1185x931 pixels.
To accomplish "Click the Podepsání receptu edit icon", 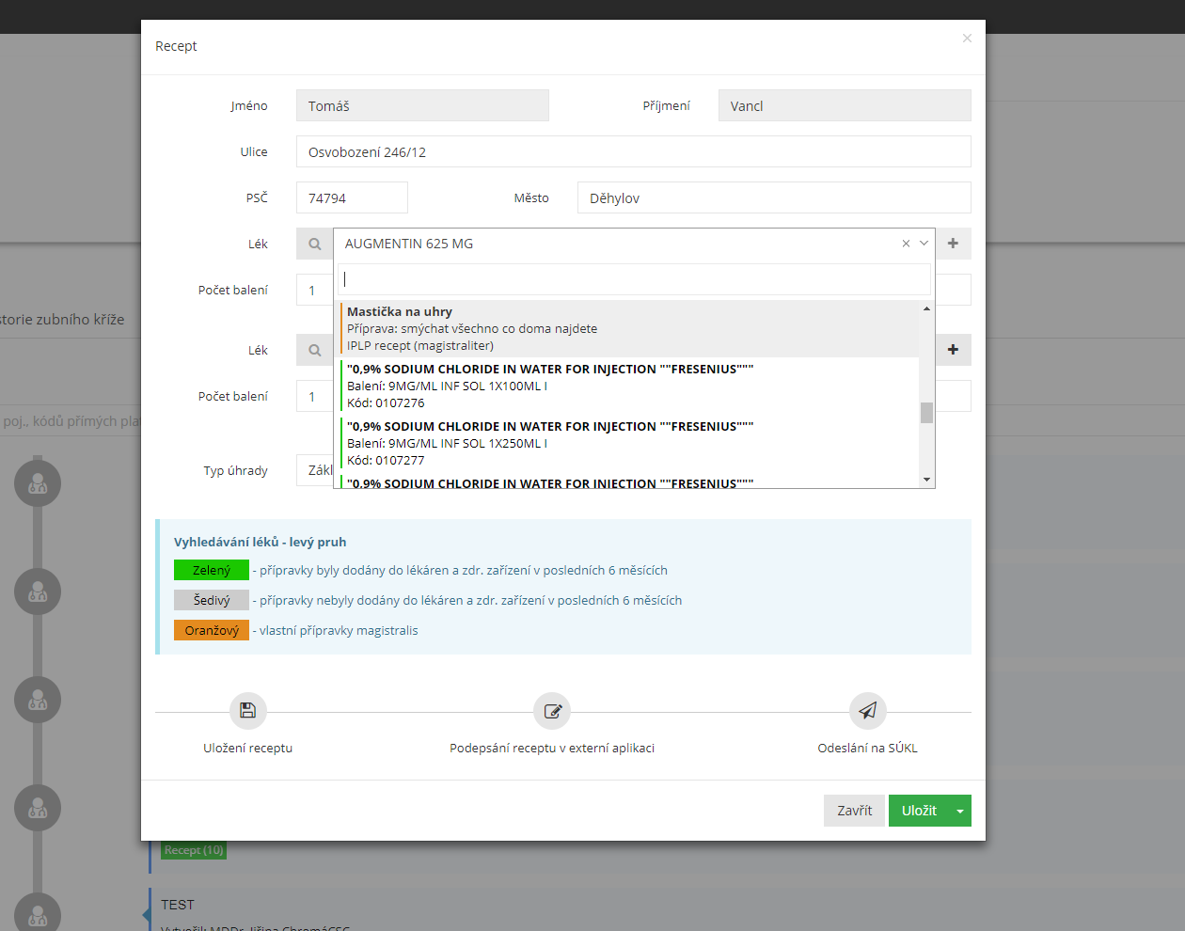I will [x=552, y=711].
